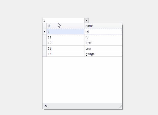
Task: Select the cell with name r3
Action: tap(103, 37)
